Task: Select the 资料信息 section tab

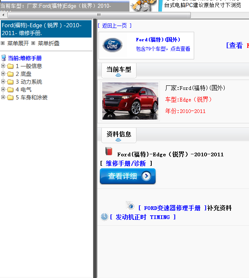Action: pyautogui.click(x=119, y=135)
